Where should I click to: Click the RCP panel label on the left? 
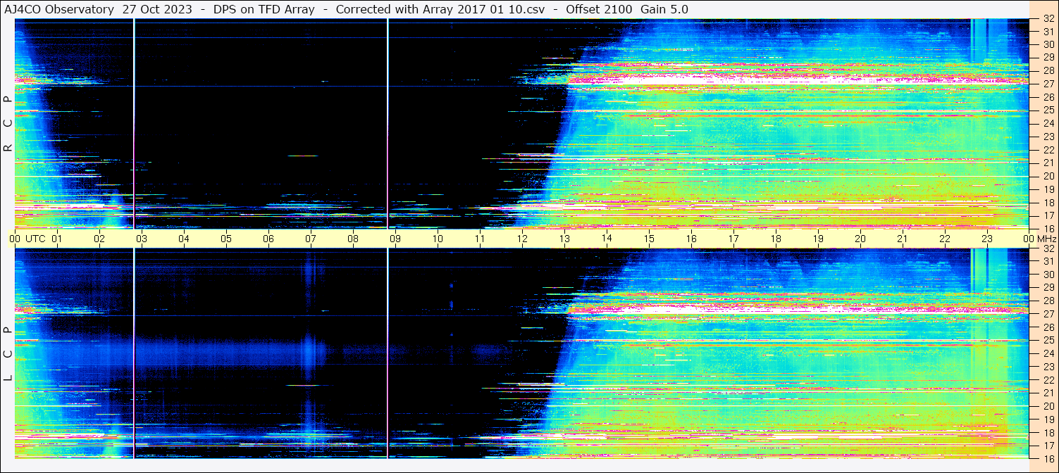(8, 124)
